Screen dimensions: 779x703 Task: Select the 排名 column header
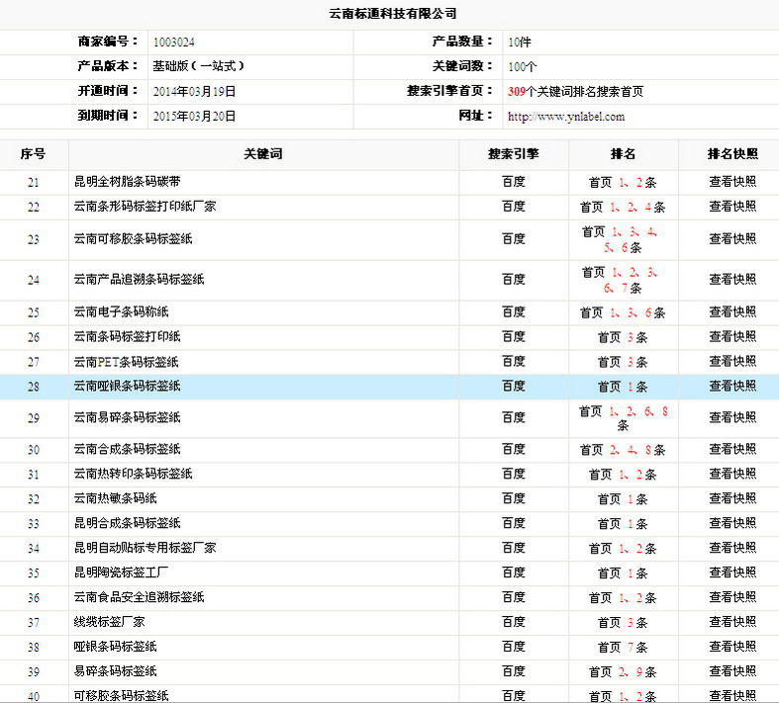623,154
